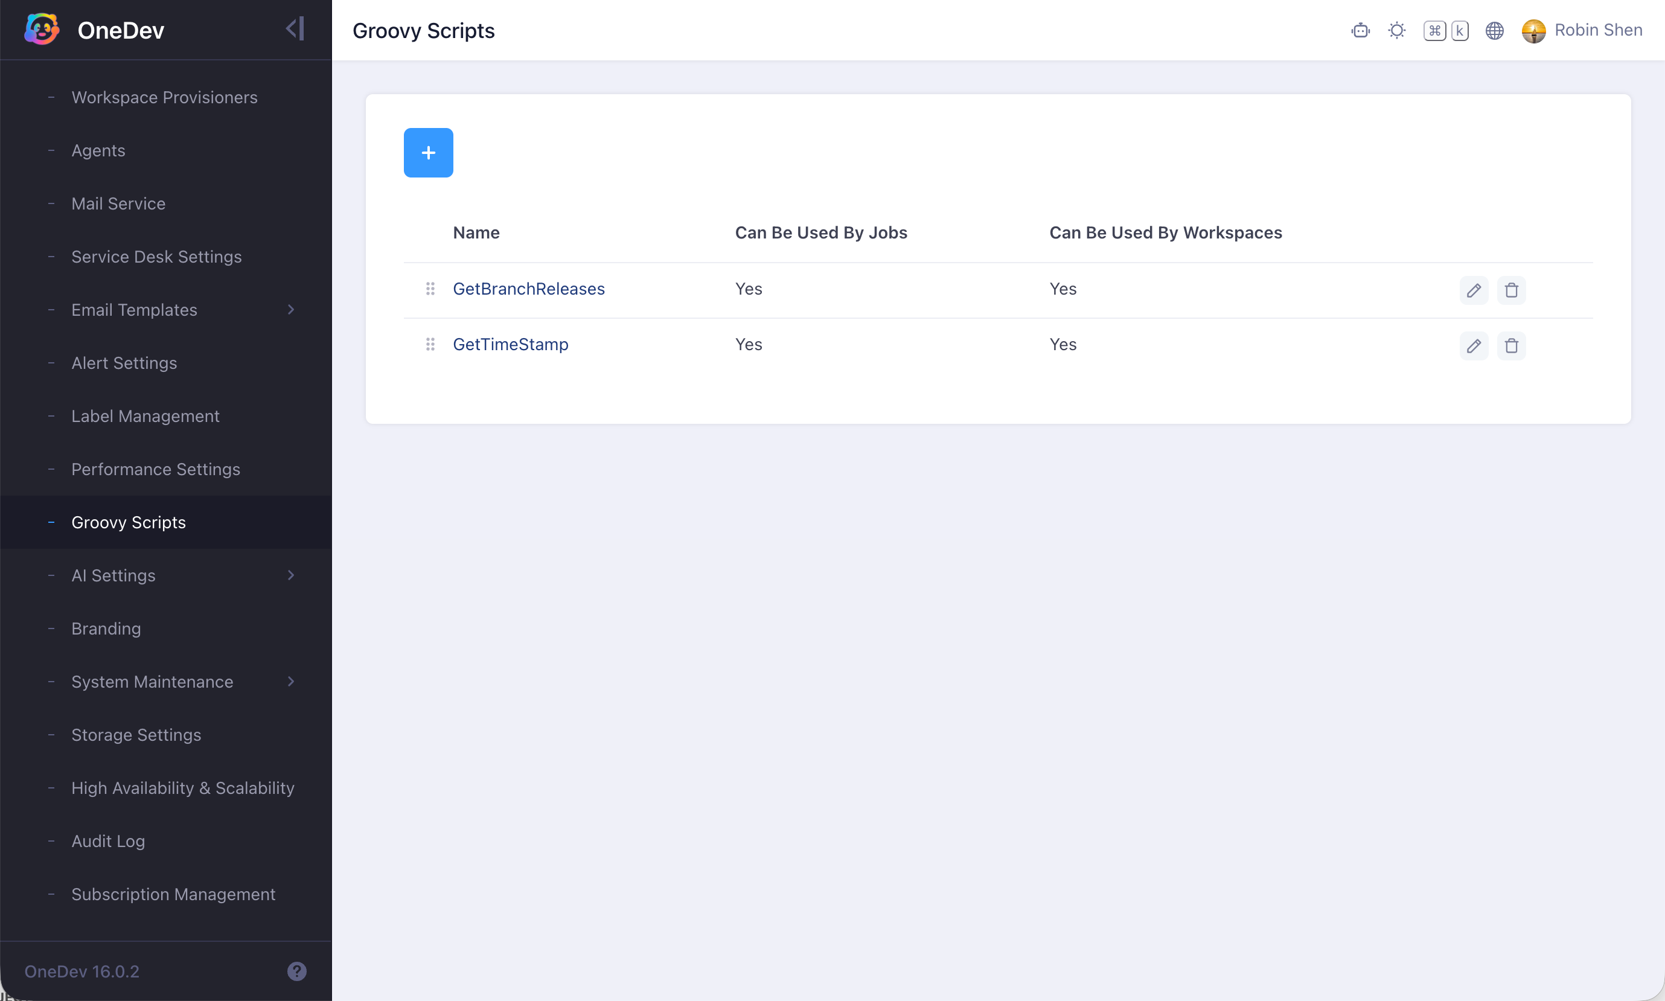The width and height of the screenshot is (1665, 1001).
Task: Click the OneDev logo icon
Action: click(42, 30)
